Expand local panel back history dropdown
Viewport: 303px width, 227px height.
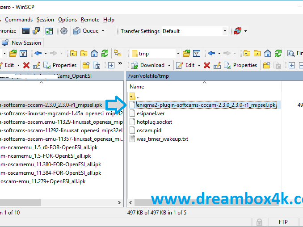pyautogui.click(x=46, y=53)
